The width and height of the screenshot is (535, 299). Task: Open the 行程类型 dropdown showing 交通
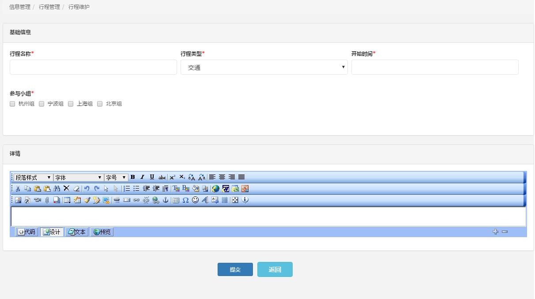point(264,67)
